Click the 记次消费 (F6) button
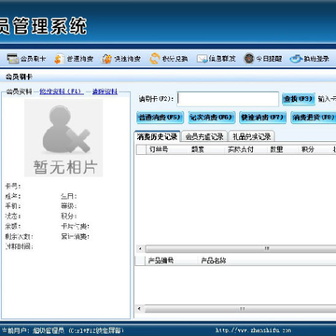Image resolution: width=336 pixels, height=336 pixels. (212, 118)
